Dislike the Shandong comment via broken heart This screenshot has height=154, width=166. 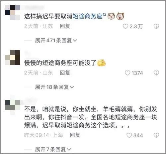click(156, 73)
